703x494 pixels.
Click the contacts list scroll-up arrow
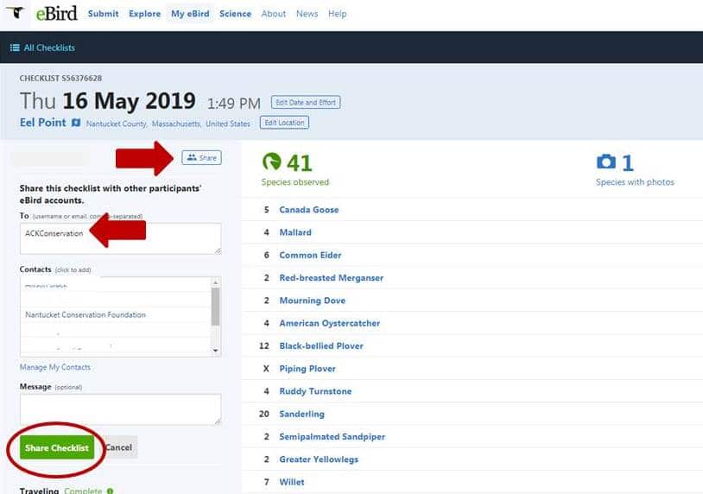(x=215, y=282)
